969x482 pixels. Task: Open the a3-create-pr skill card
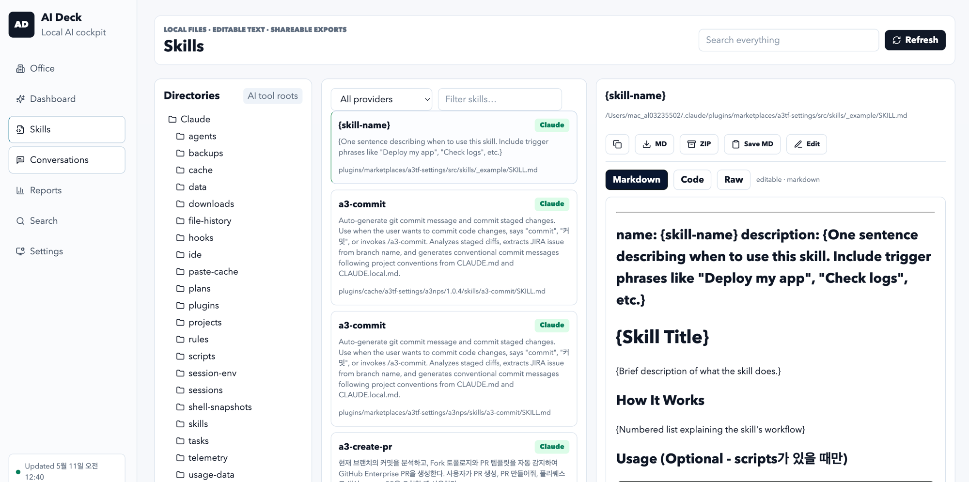(x=453, y=457)
